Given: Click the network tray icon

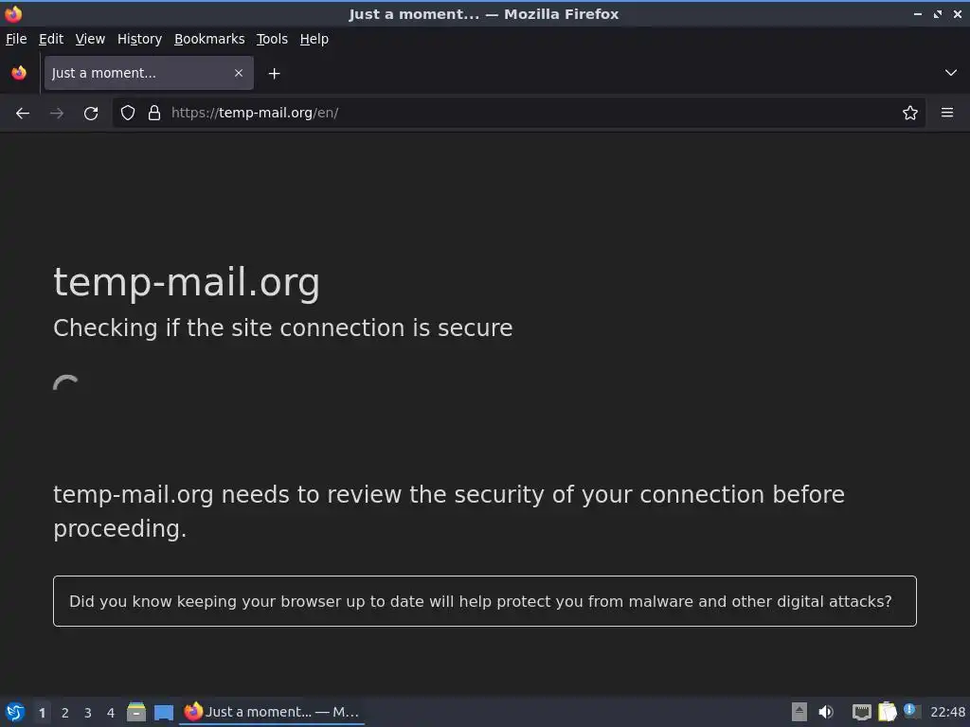Looking at the screenshot, I should 862,712.
